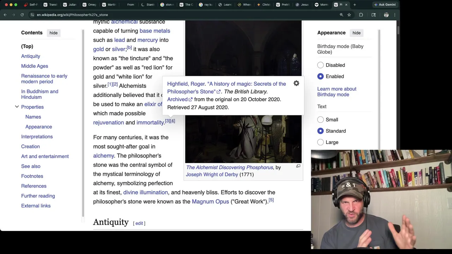Go to Further reading section in Contents
Viewport: 452px width, 254px height.
point(38,196)
